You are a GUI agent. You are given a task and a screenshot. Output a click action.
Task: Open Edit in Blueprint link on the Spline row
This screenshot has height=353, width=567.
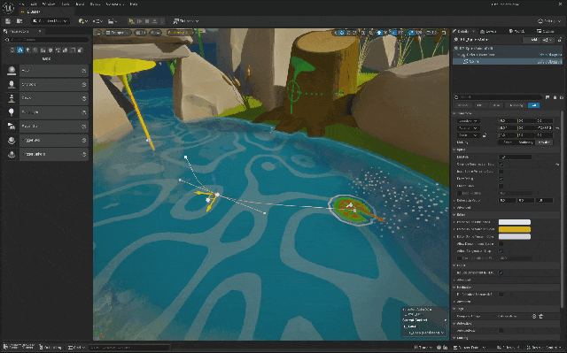pyautogui.click(x=549, y=62)
